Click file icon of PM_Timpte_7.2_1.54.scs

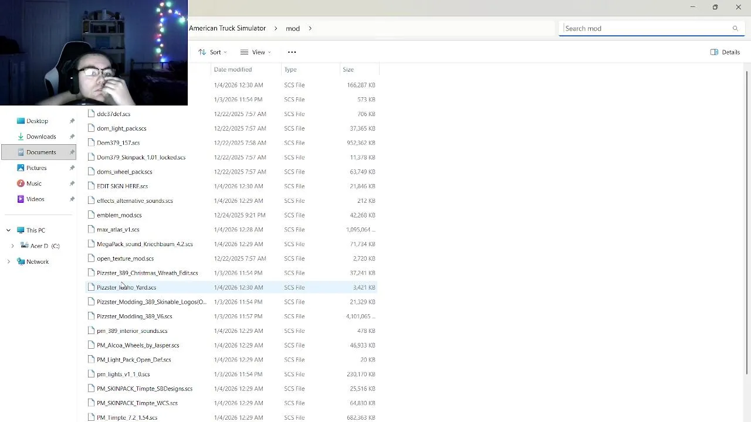91,417
